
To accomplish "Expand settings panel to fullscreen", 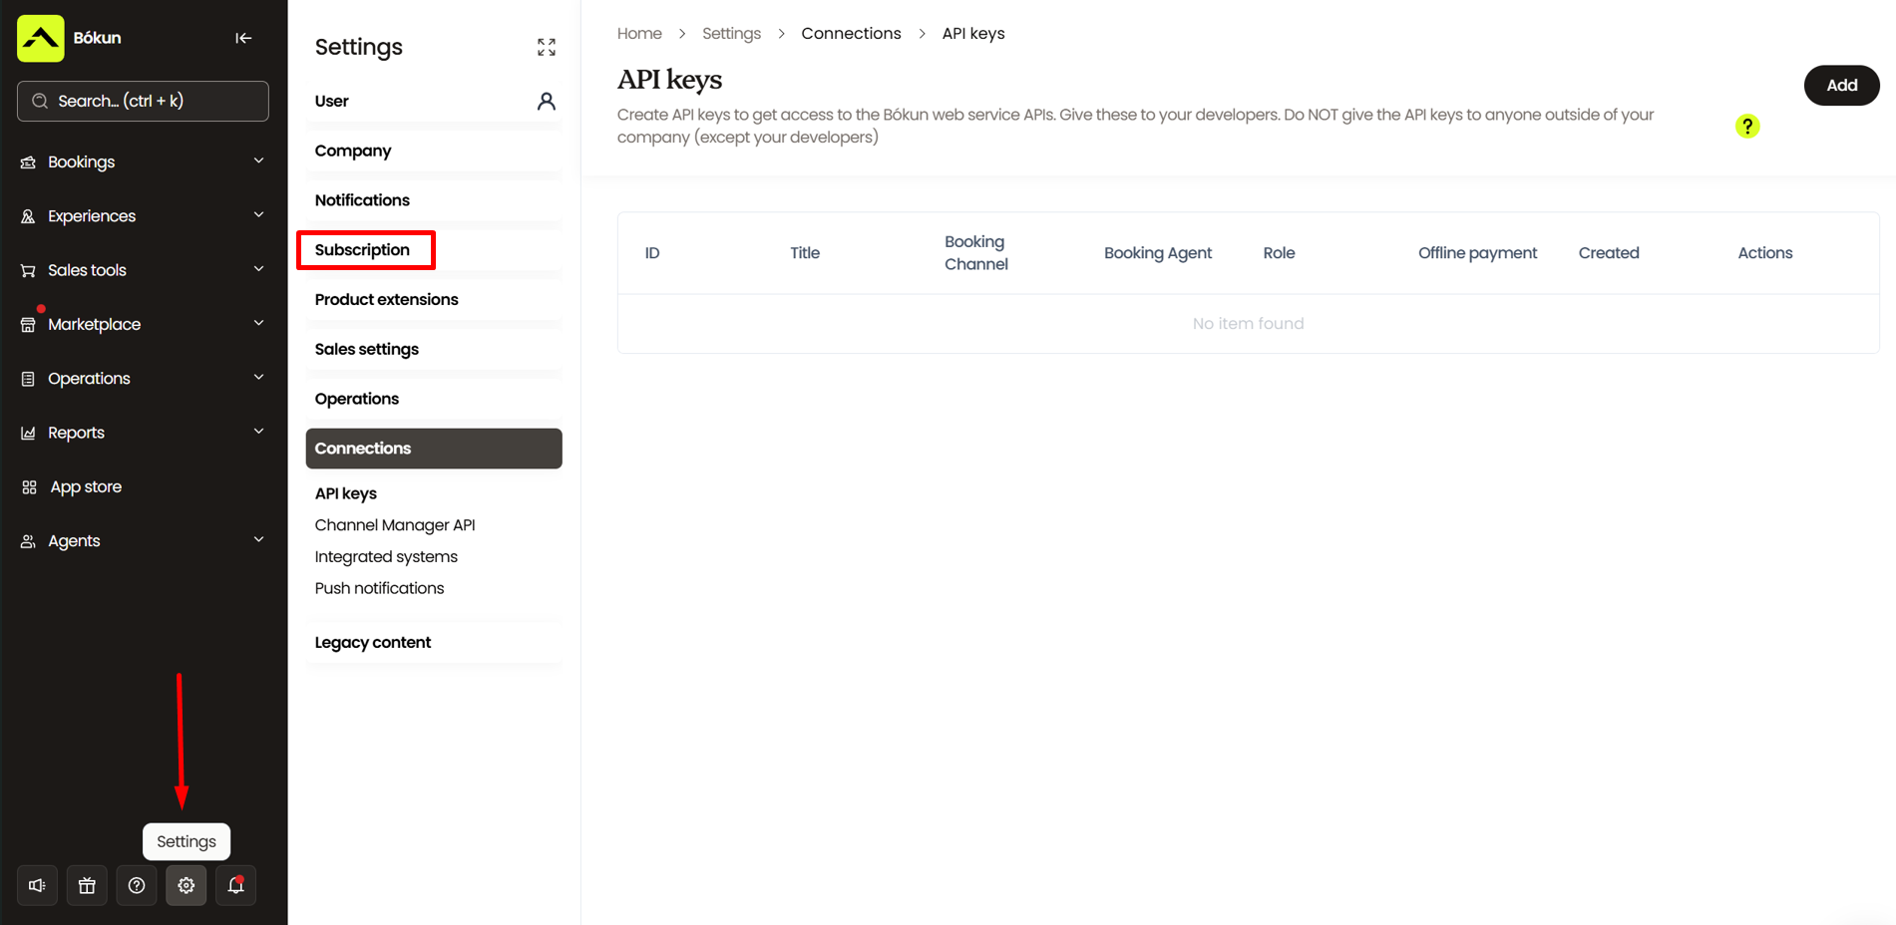I will [x=546, y=47].
